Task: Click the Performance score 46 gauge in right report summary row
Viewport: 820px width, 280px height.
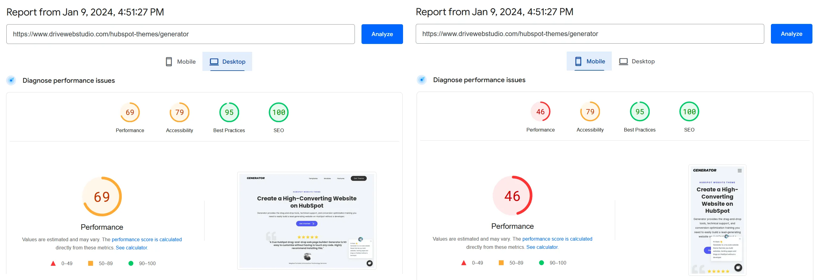Action: pyautogui.click(x=540, y=112)
